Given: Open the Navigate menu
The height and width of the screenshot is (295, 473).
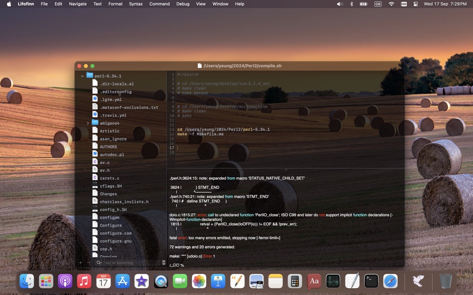Looking at the screenshot, I should point(78,4).
